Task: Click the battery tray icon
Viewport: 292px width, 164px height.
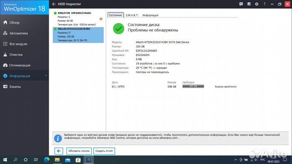Action: coord(246,160)
